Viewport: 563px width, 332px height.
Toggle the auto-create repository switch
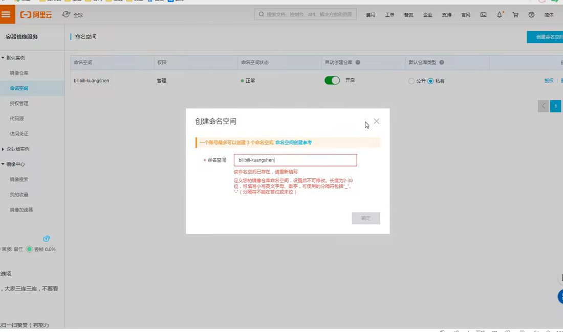pyautogui.click(x=332, y=80)
